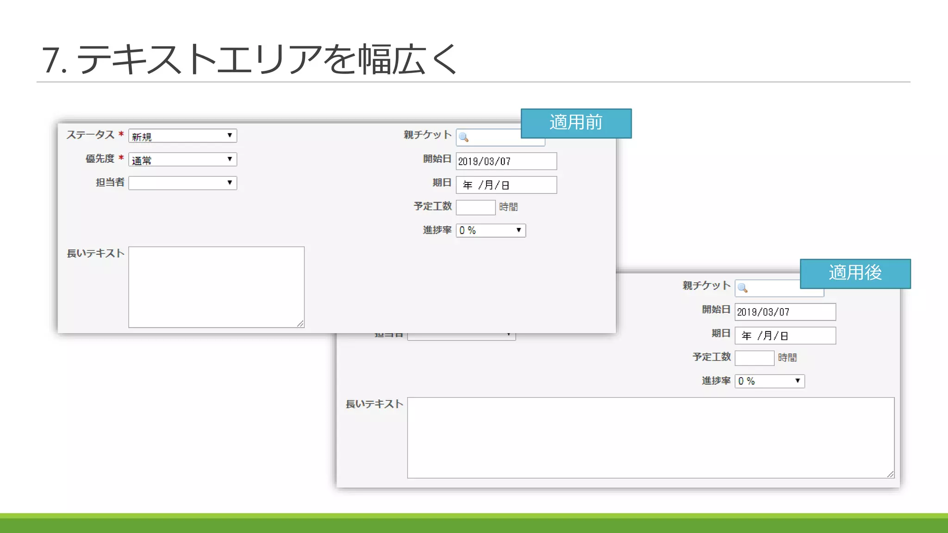Open the ステータス dropdown showing 新規
The height and width of the screenshot is (533, 948).
coord(182,136)
